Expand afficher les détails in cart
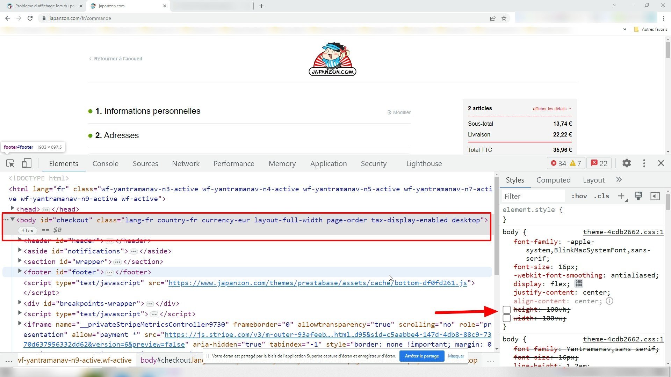Image resolution: width=671 pixels, height=377 pixels. tap(552, 109)
